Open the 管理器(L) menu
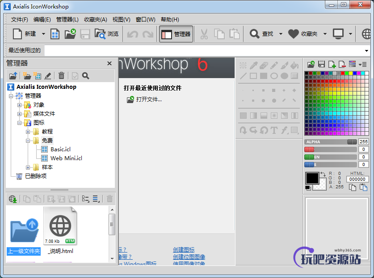374x278 pixels. pos(67,20)
